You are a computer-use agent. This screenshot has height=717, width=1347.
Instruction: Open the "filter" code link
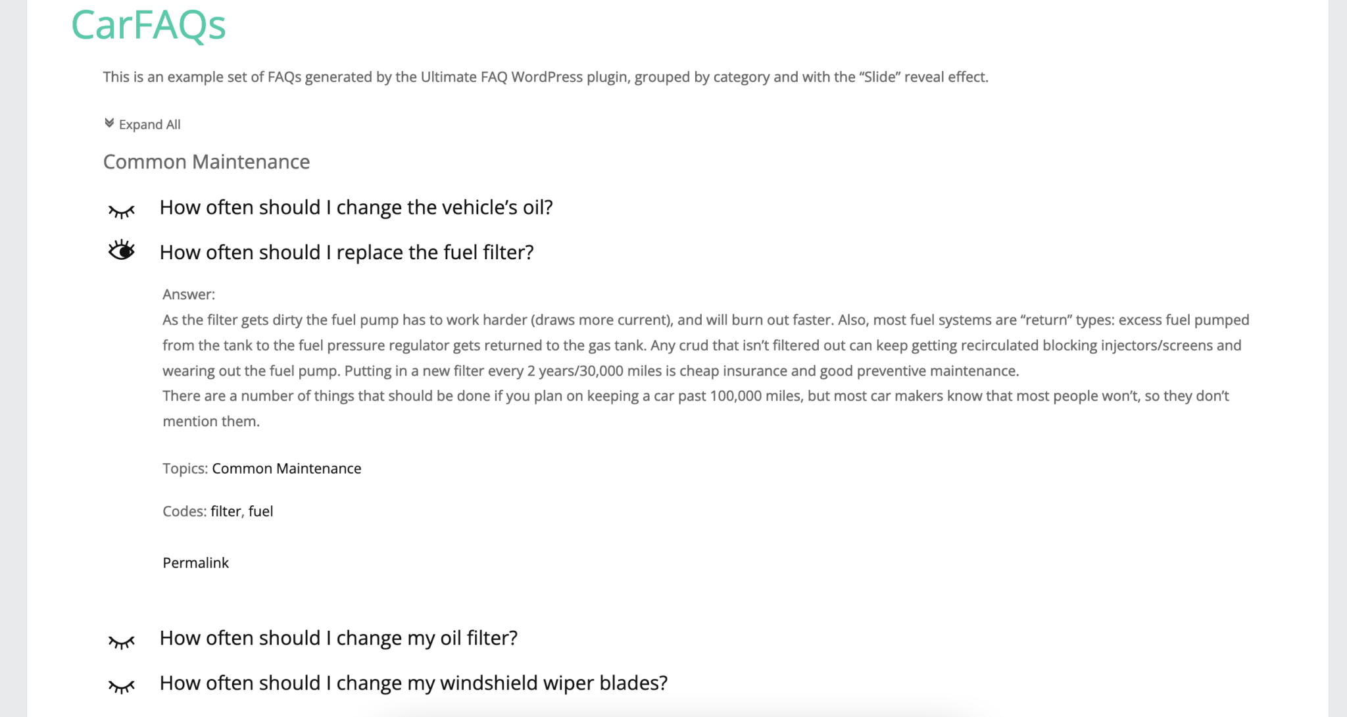pyautogui.click(x=226, y=511)
